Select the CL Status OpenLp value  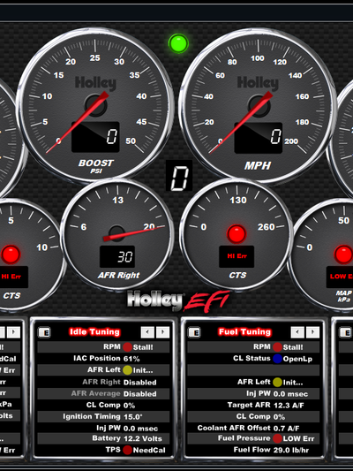click(x=297, y=359)
